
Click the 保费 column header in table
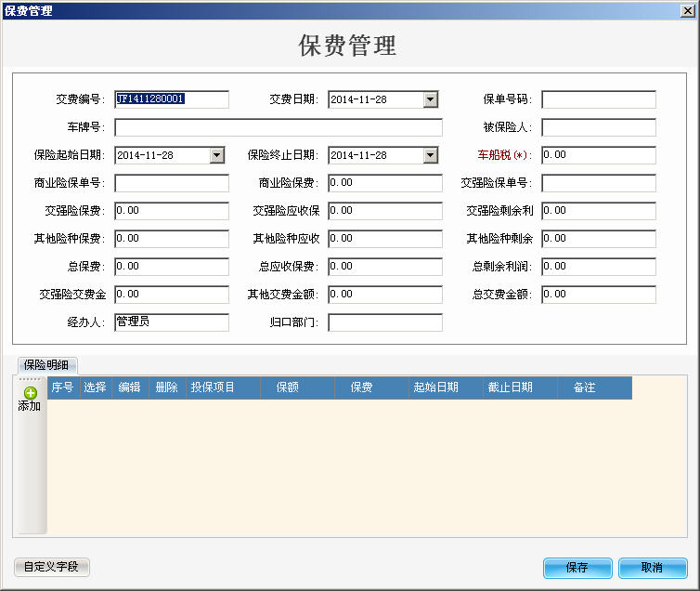(x=372, y=387)
